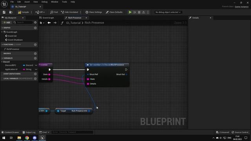Collapse the Variables section
Image resolution: width=251 pixels, height=141 pixels.
coord(2,58)
